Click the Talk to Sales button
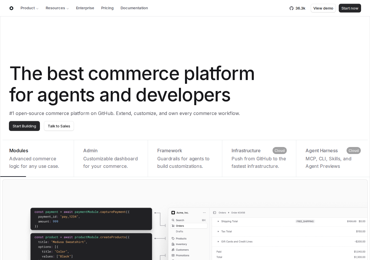Viewport: 370px width, 260px height. tap(59, 126)
